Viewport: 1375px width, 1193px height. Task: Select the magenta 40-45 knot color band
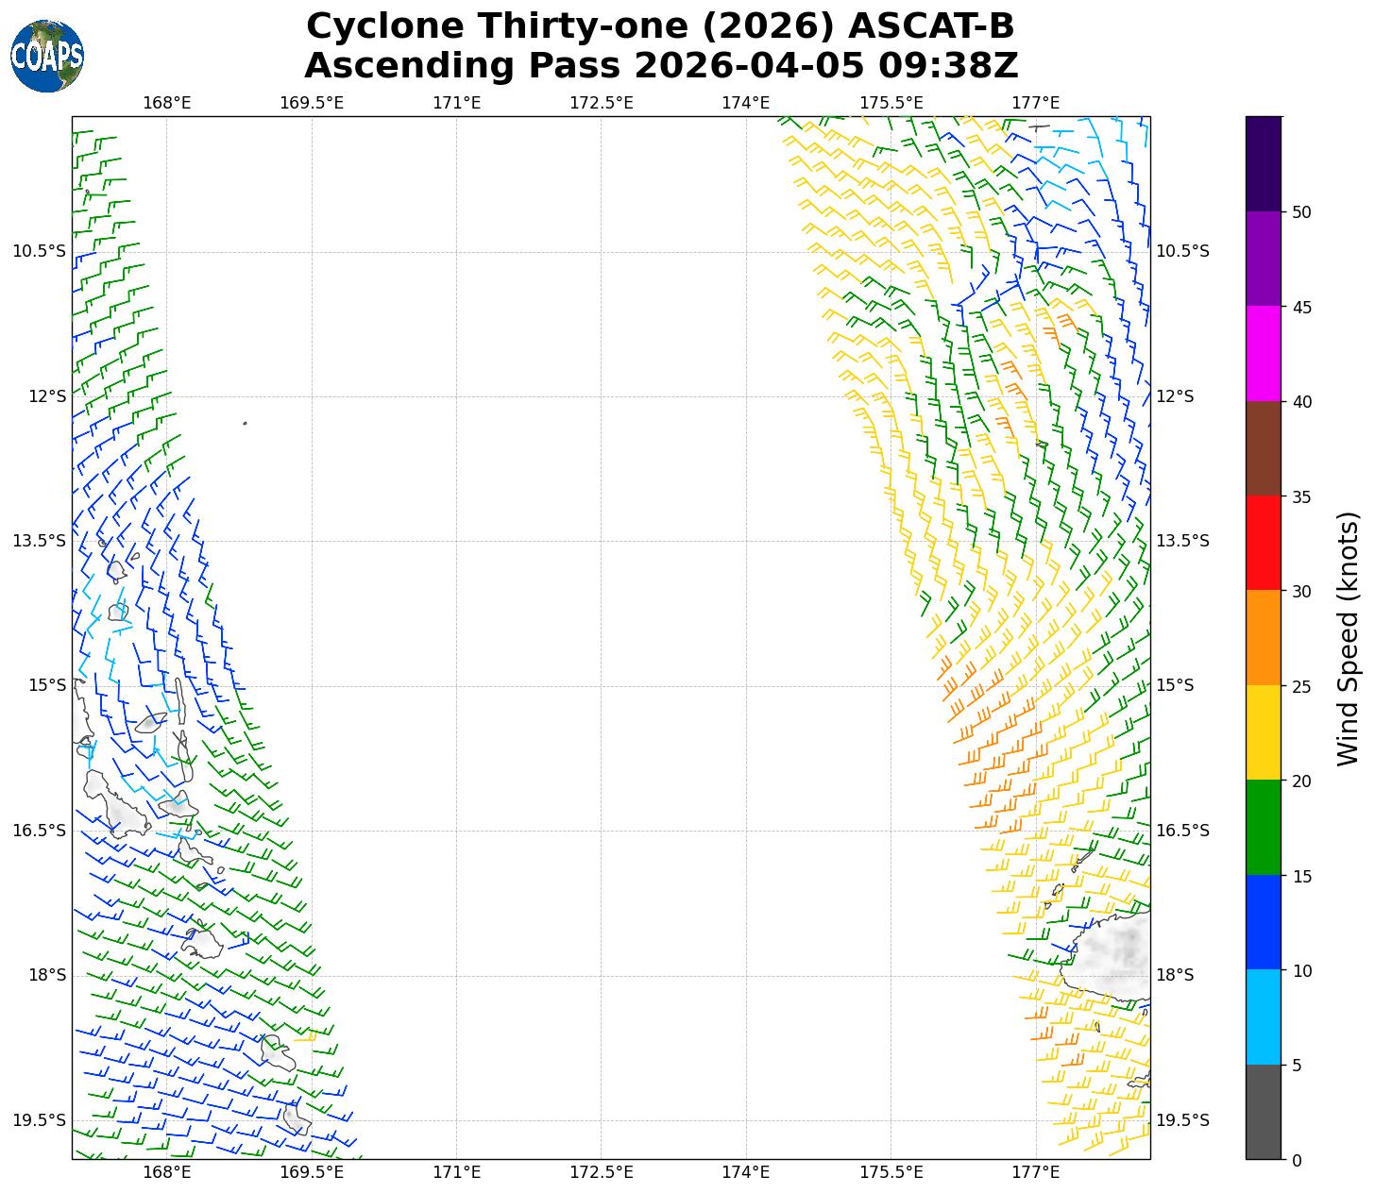[1263, 354]
